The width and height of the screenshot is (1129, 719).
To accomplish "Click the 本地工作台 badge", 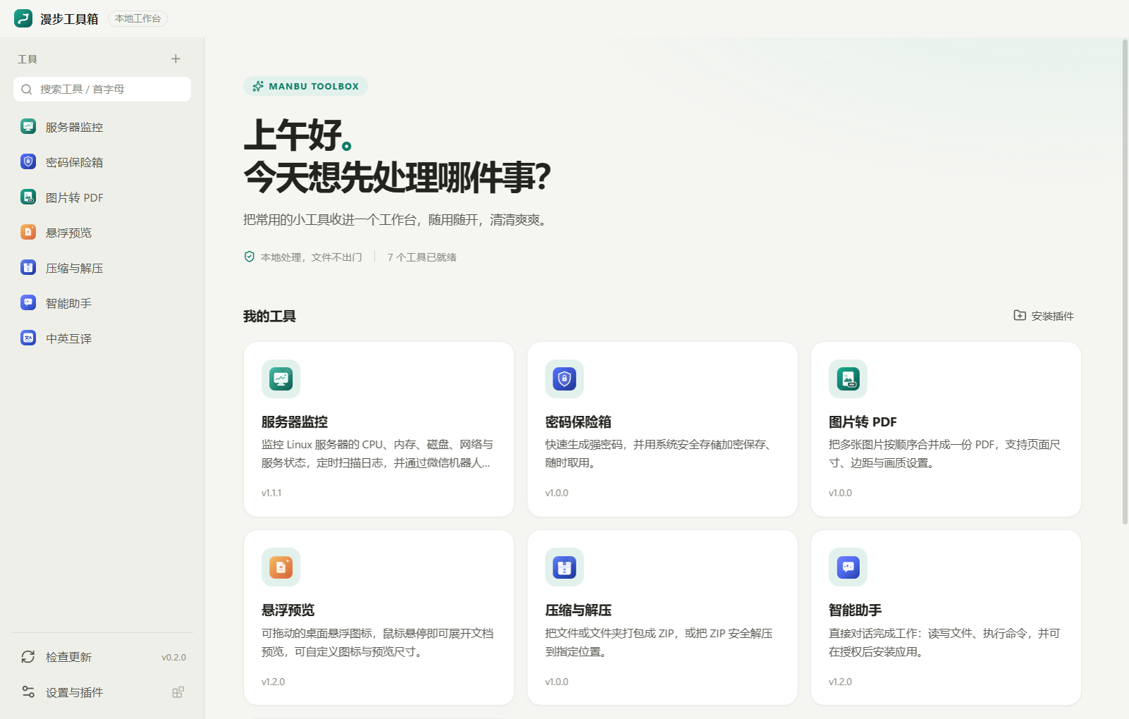I will (138, 18).
